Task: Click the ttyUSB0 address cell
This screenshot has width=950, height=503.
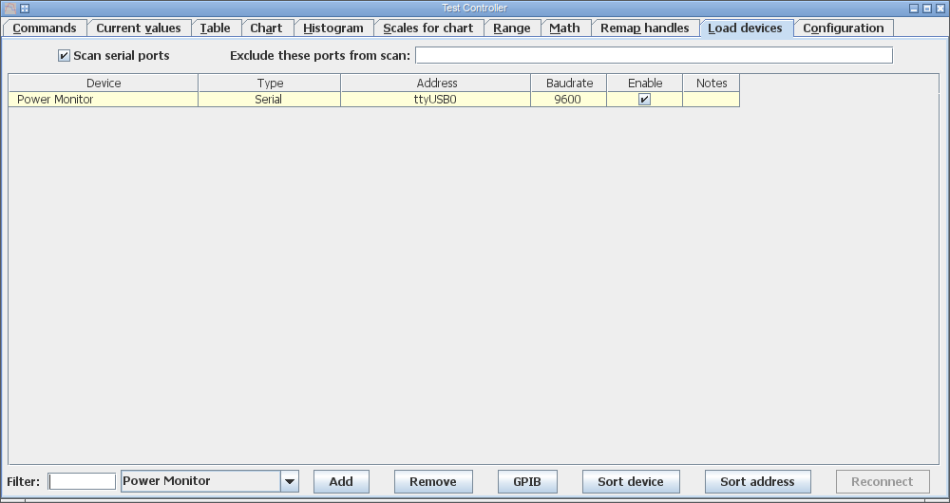Action: point(436,100)
